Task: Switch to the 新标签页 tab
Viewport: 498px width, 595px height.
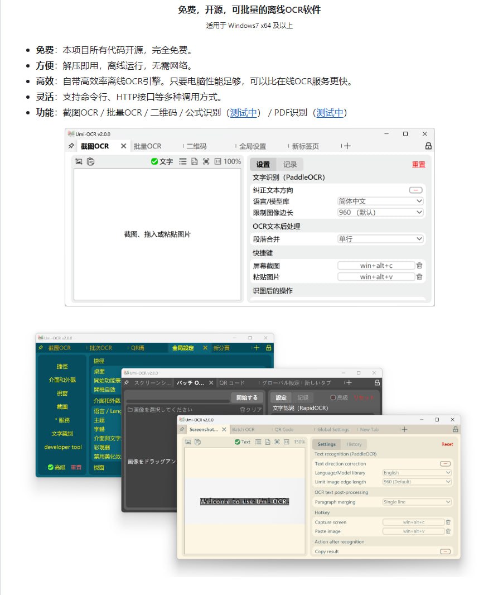Action: point(305,146)
